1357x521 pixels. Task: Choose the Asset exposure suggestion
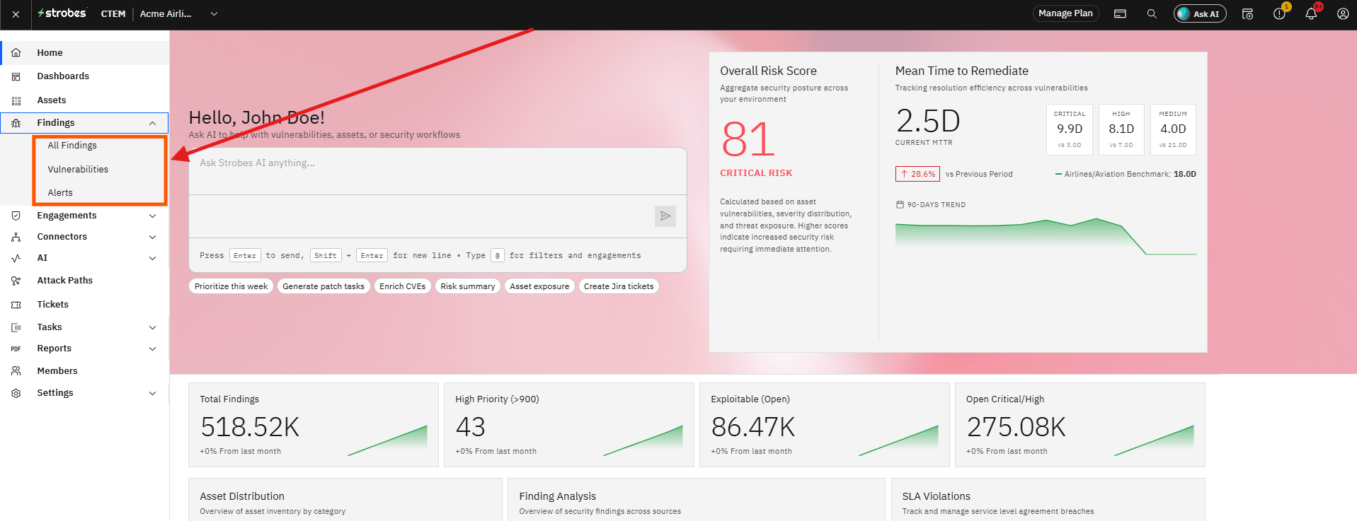click(x=539, y=286)
